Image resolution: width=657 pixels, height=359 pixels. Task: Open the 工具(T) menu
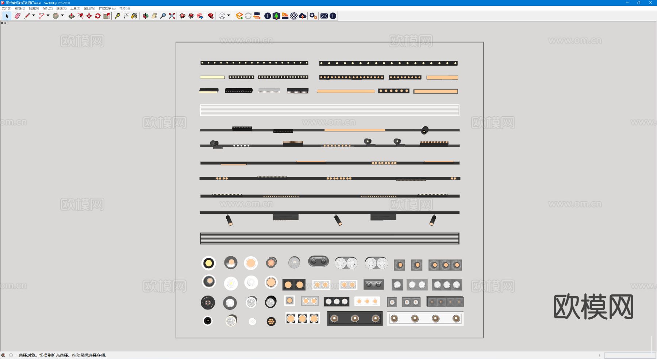coord(75,8)
